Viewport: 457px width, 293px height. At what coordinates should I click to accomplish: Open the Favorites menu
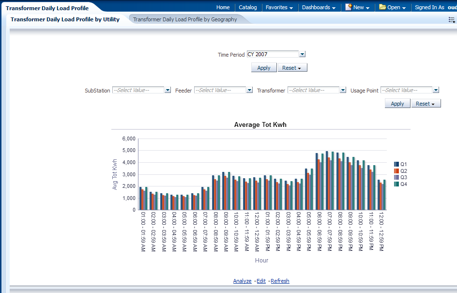279,7
